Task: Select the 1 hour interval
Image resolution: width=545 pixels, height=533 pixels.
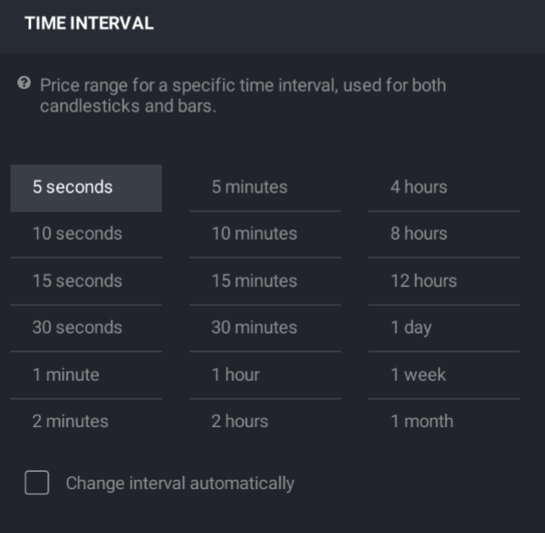Action: coord(266,376)
